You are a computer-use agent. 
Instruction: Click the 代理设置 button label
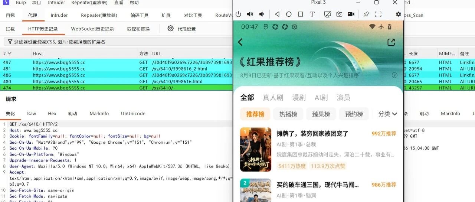pyautogui.click(x=186, y=29)
